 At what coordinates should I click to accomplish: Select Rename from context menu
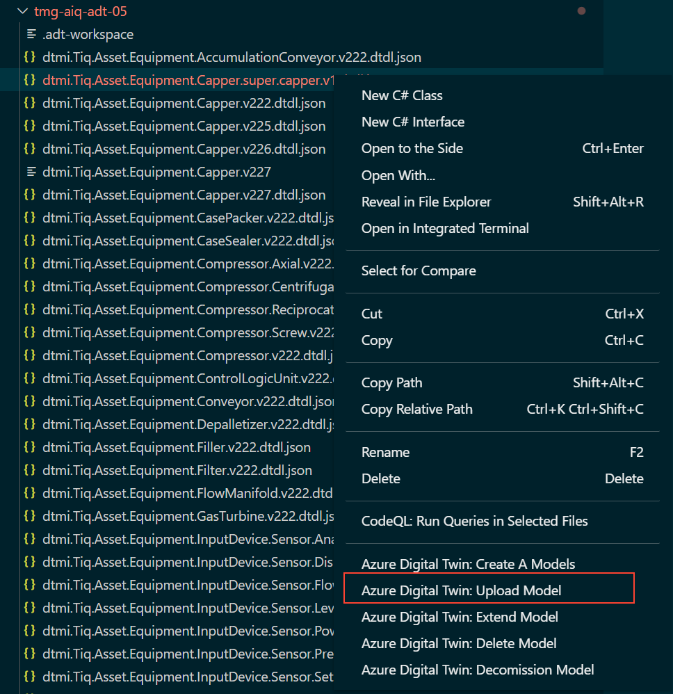coord(502,452)
